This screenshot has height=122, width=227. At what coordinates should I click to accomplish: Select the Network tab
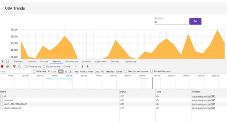tap(57, 62)
